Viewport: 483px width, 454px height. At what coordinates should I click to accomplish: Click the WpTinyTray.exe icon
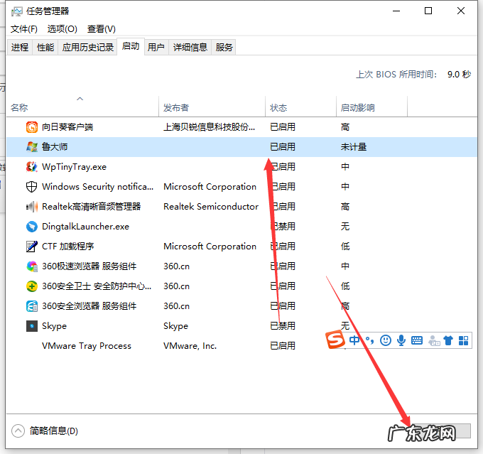coord(32,167)
